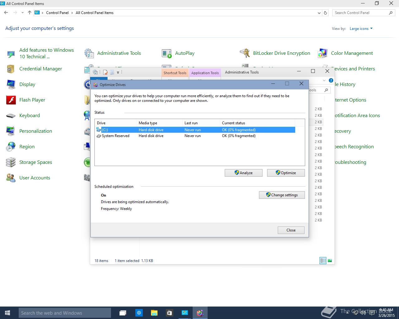This screenshot has width=399, height=319.
Task: Open the recent locations dropdown arrow
Action: 22,13
